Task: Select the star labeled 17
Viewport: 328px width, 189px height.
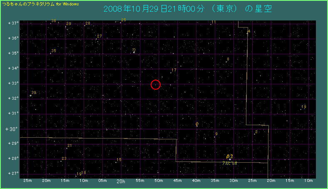Action: pyautogui.click(x=171, y=73)
